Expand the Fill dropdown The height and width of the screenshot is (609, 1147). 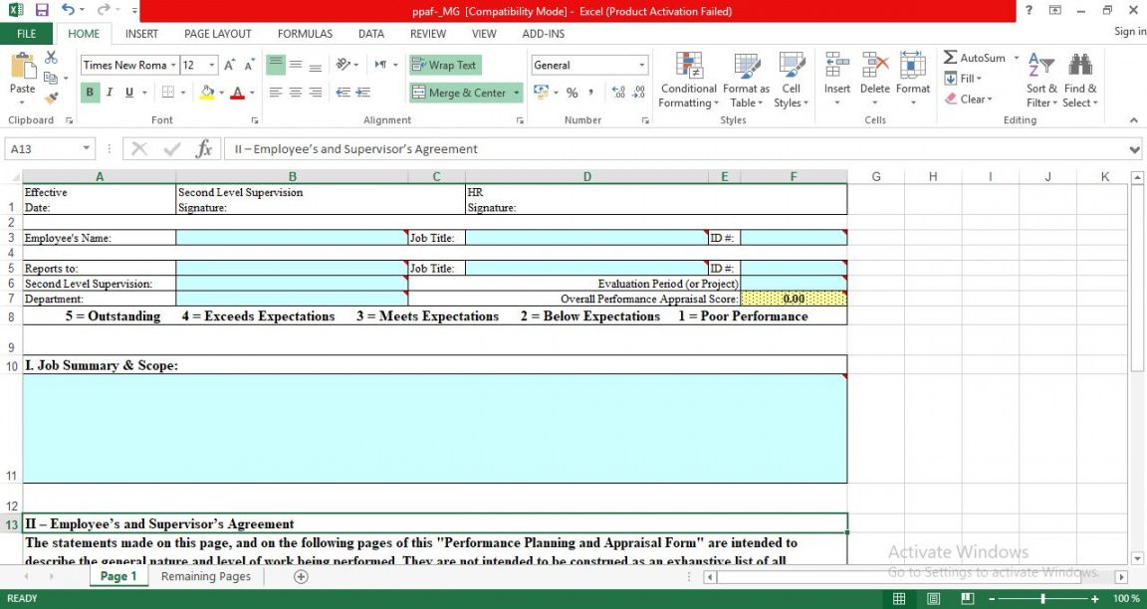click(979, 79)
